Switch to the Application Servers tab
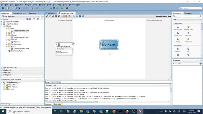The image size is (203, 114). [19, 13]
